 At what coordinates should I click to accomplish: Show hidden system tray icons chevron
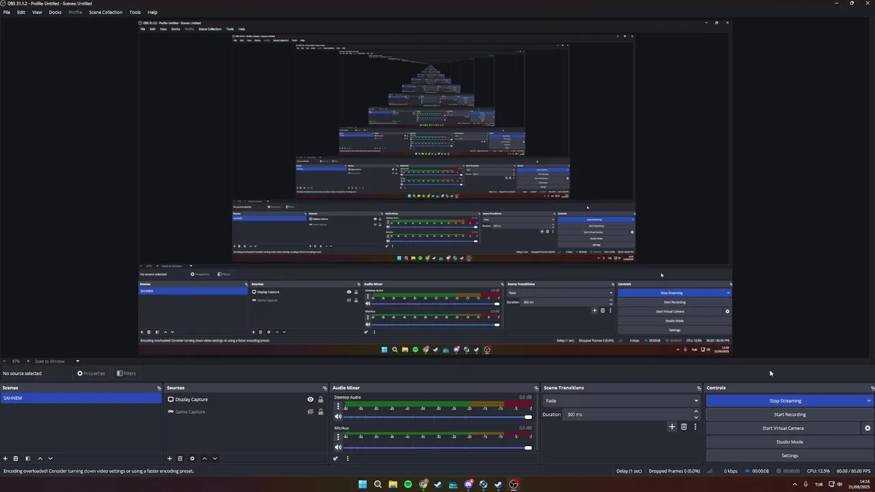(794, 484)
